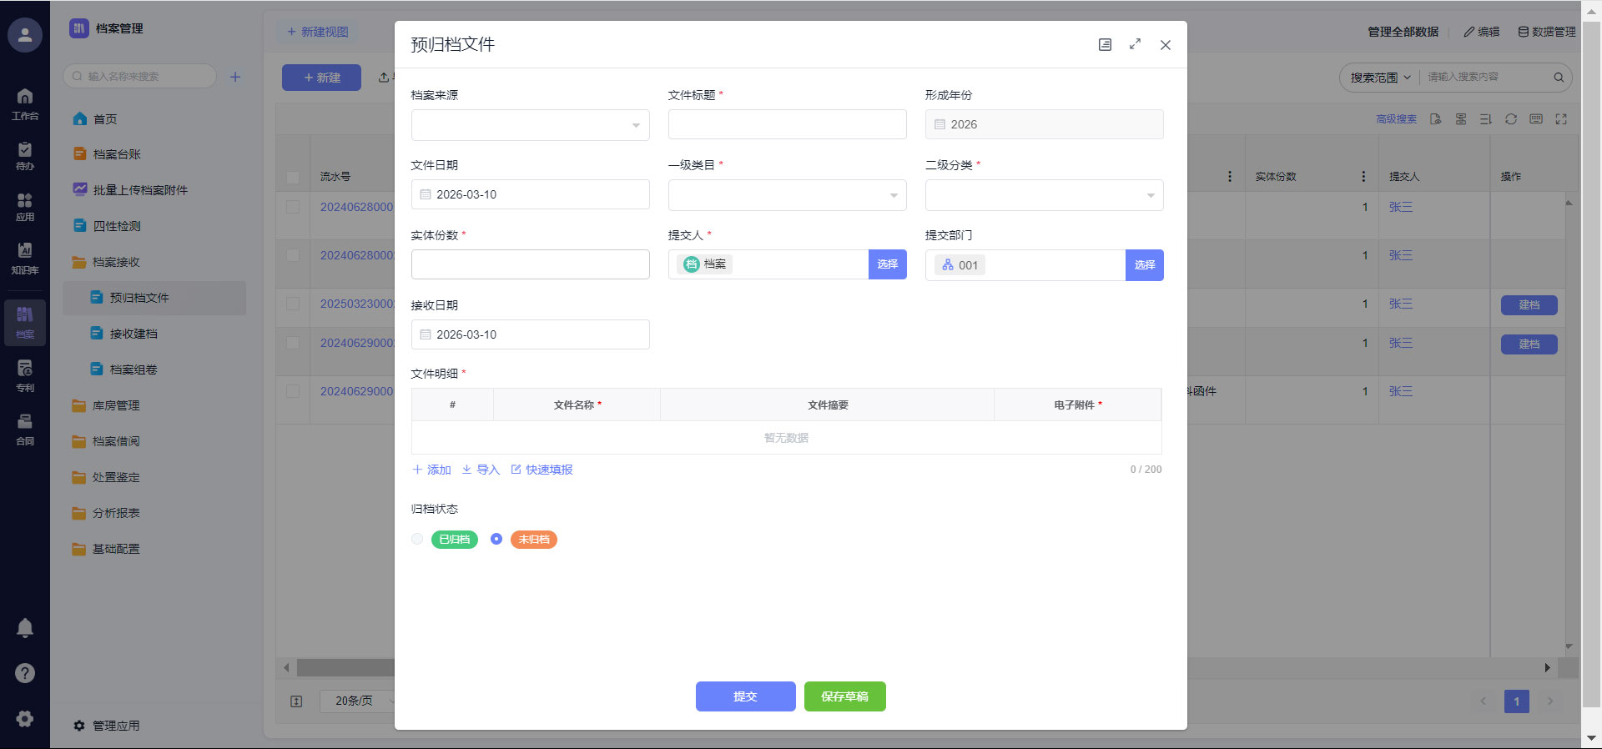Image resolution: width=1602 pixels, height=749 pixels.
Task: Click the notification bell icon
Action: coord(25,628)
